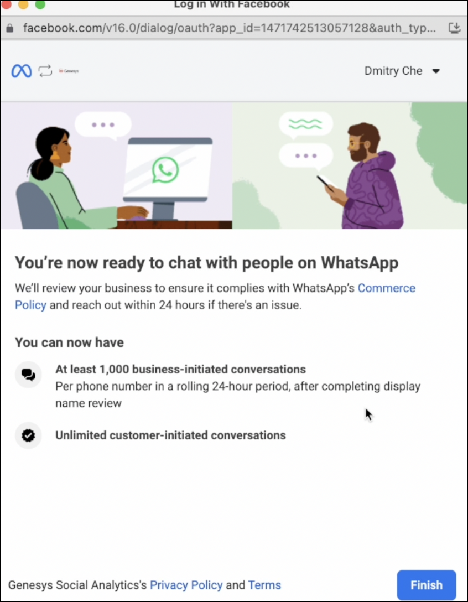Open the Dmitry Che account dropdown
The image size is (468, 602).
coord(402,71)
